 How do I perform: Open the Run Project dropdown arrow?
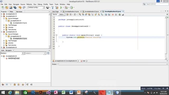click(x=63, y=7)
